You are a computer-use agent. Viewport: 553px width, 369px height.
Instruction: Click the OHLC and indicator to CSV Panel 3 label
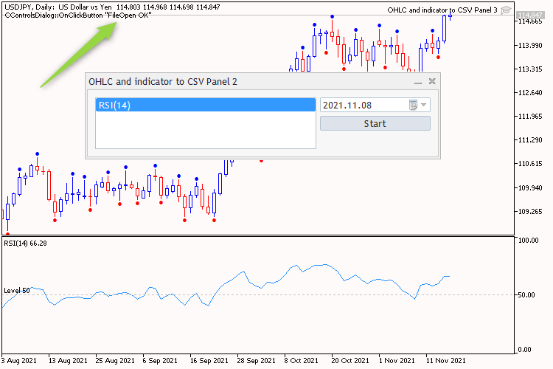coord(442,10)
